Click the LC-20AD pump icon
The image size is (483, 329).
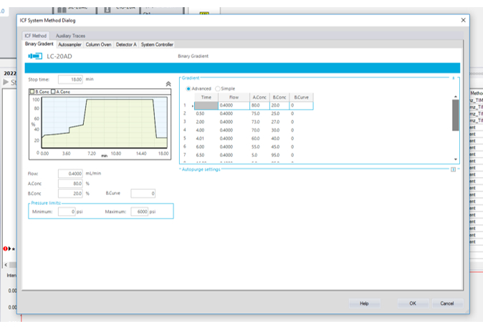click(x=35, y=56)
